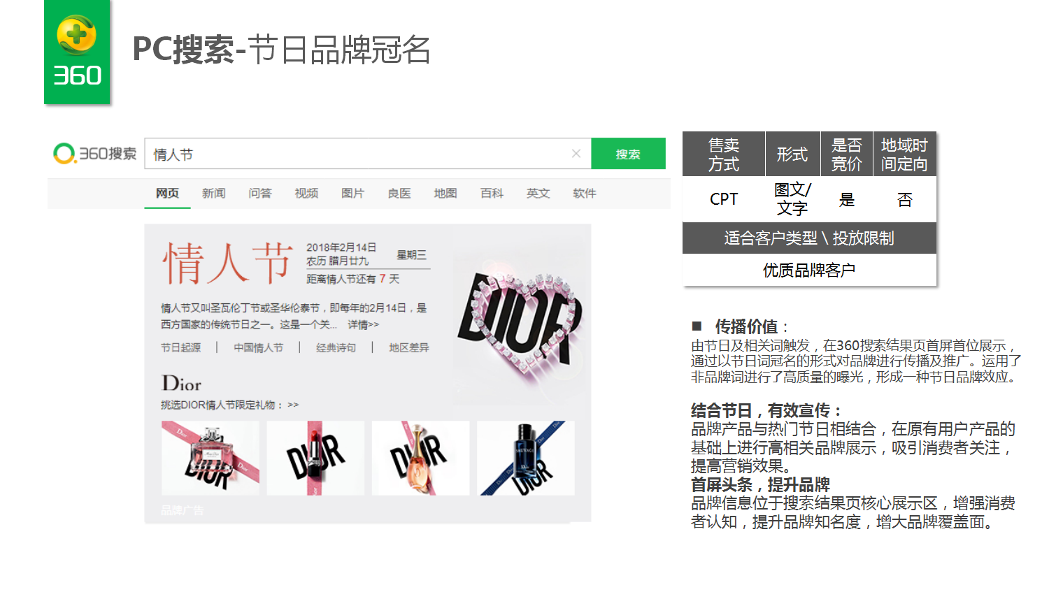Select the 问答 tab
The width and height of the screenshot is (1056, 592).
click(x=260, y=194)
